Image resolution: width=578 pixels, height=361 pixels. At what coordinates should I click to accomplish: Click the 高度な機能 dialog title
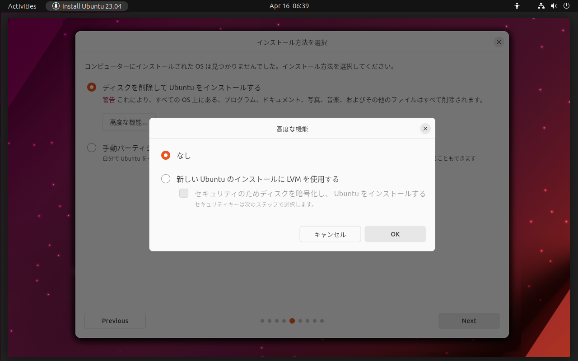[x=292, y=129]
